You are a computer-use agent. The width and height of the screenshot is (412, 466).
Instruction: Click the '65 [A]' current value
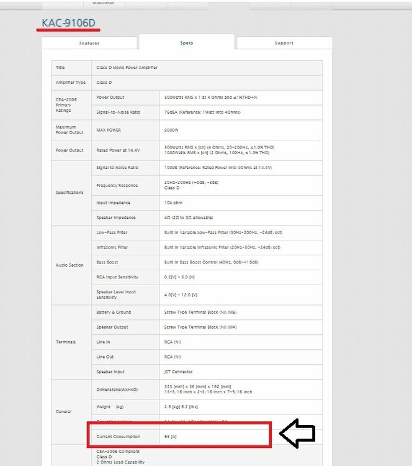click(170, 436)
